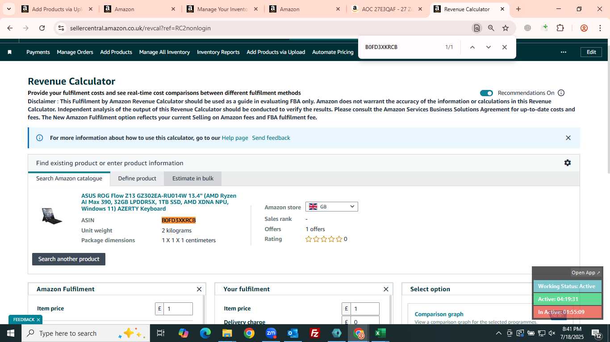Open Zoom from the taskbar
This screenshot has height=342, width=610.
coord(271,333)
